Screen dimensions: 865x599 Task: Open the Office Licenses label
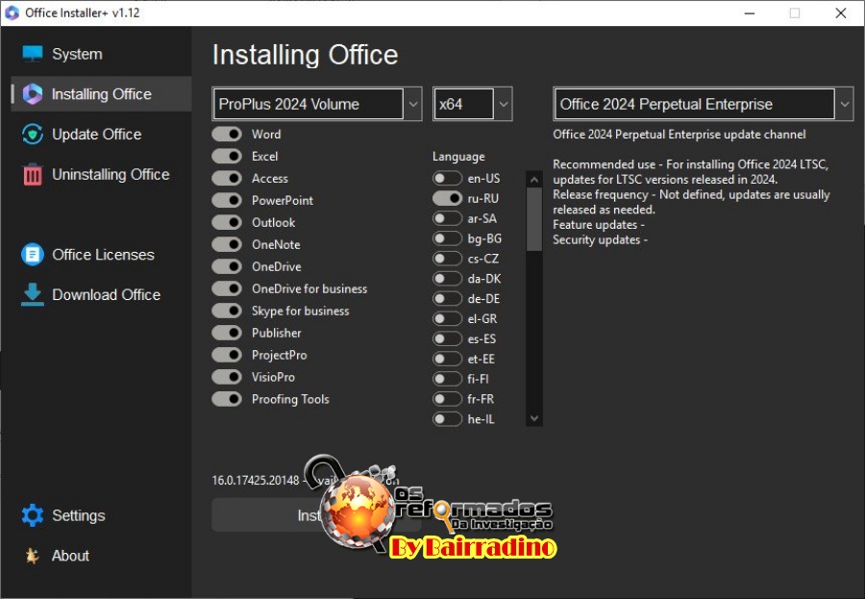point(103,255)
